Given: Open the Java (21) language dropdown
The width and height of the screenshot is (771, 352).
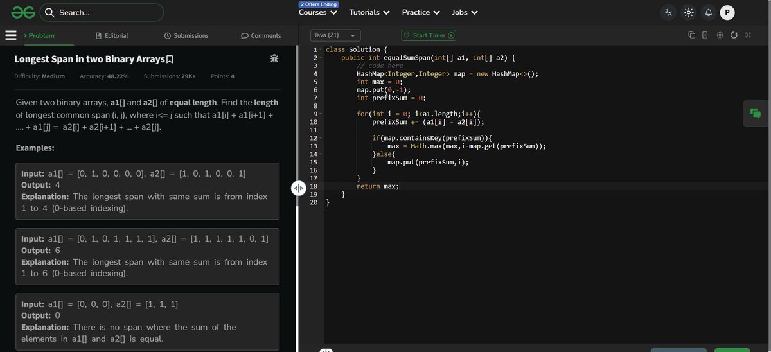Looking at the screenshot, I should click(x=335, y=35).
